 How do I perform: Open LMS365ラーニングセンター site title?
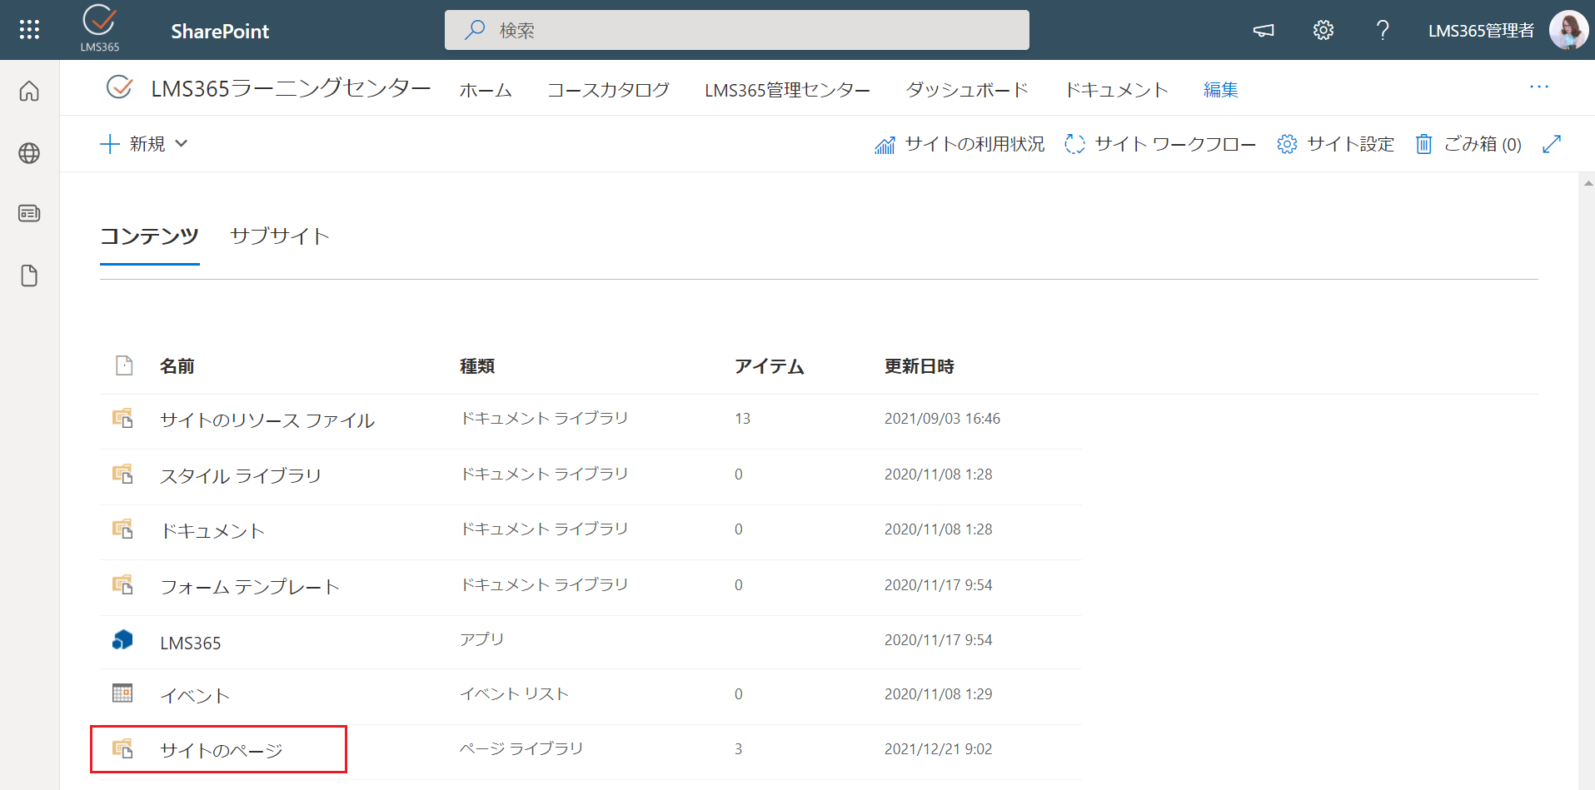291,87
